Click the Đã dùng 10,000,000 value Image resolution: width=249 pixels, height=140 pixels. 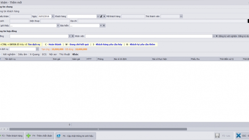point(81,49)
